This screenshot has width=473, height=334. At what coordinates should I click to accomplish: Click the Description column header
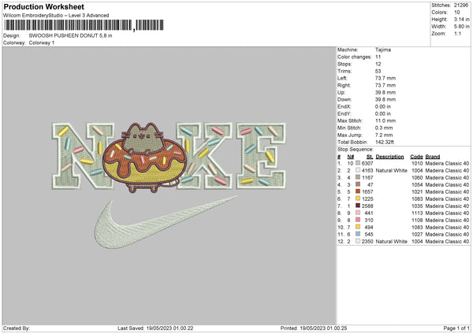pos(389,157)
